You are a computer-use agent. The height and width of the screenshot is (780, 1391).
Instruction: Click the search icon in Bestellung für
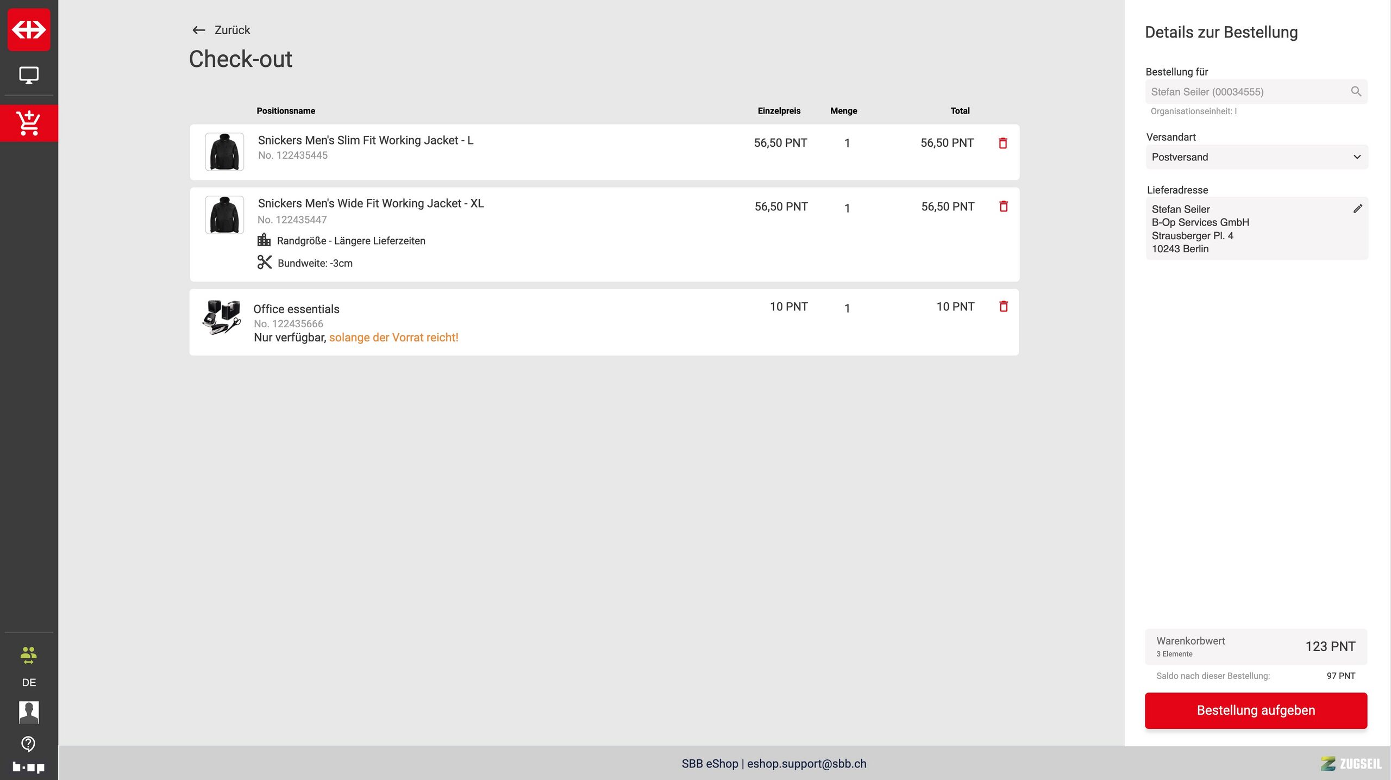click(1356, 92)
